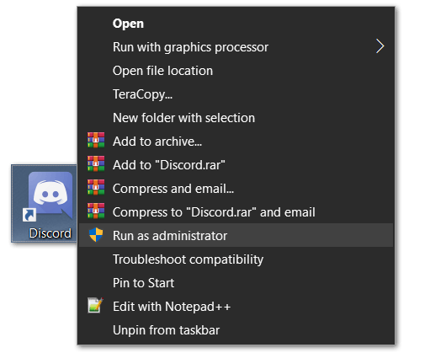Click the UAC shield icon for administrator
The image size is (446, 353).
(96, 235)
